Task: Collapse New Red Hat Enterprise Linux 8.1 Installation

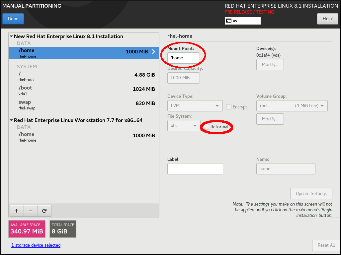Action: [12, 36]
